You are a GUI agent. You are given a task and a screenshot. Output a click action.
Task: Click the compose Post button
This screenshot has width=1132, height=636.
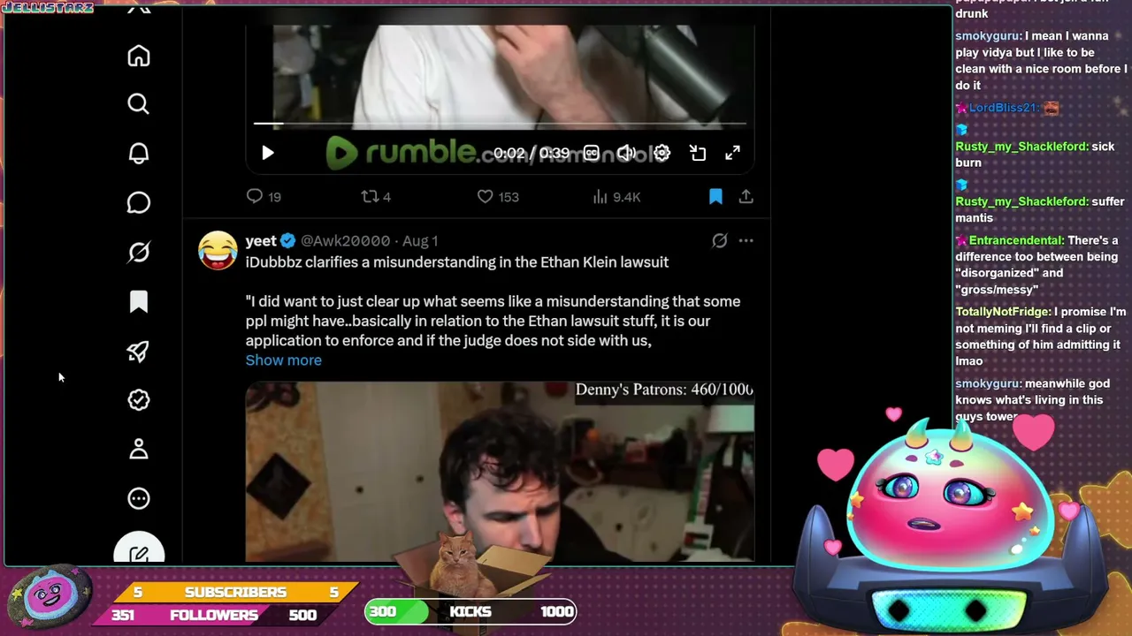[139, 549]
